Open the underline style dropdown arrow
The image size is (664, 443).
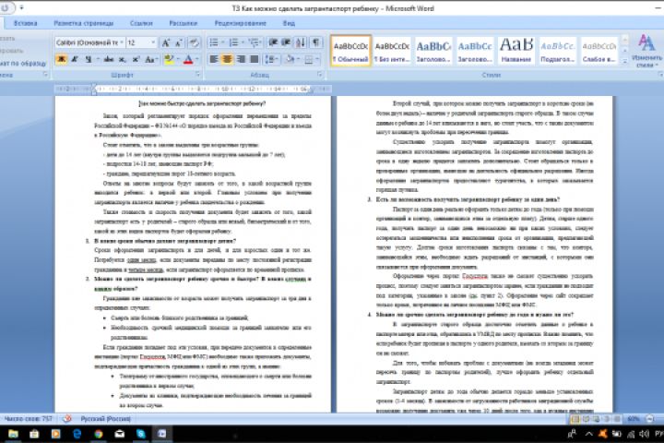(97, 59)
